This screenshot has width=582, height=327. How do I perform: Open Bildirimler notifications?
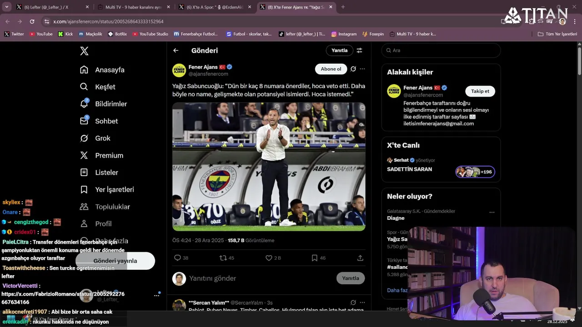click(103, 104)
